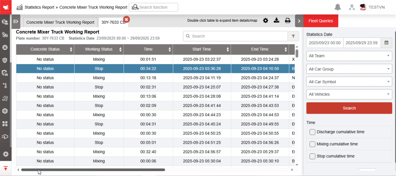Viewport: 396px width, 176px height.
Task: Click the horizontal table scrollbar
Action: pyautogui.click(x=93, y=170)
